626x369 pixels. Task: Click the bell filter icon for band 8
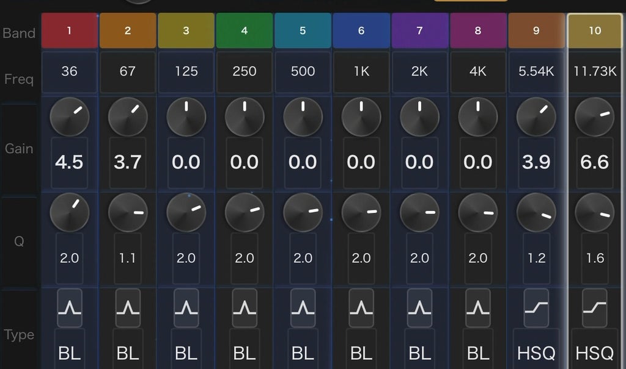click(x=478, y=307)
